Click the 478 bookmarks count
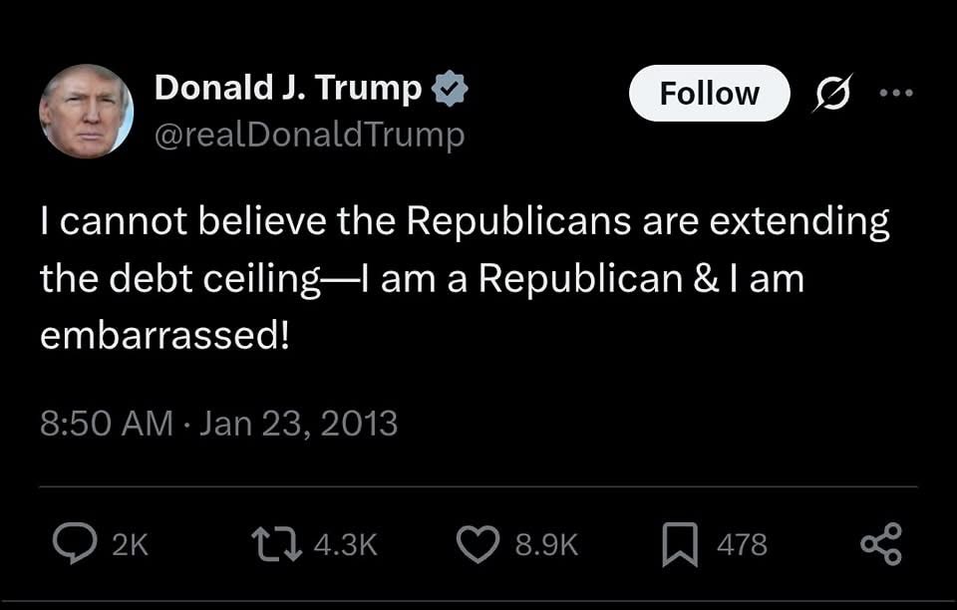Screen dimensions: 957x610 pos(743,544)
